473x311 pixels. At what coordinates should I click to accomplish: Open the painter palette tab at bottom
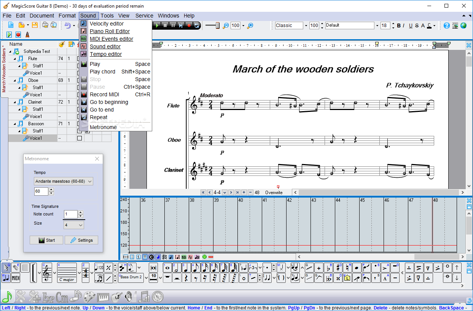[89, 296]
